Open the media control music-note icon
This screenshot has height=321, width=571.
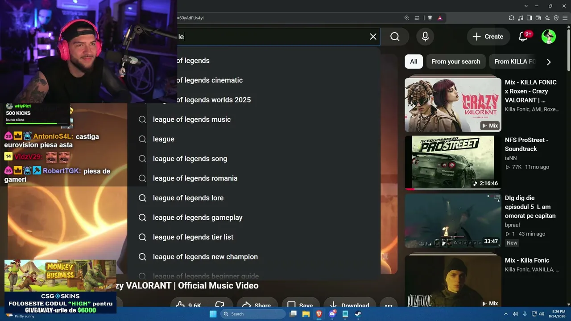[521, 18]
